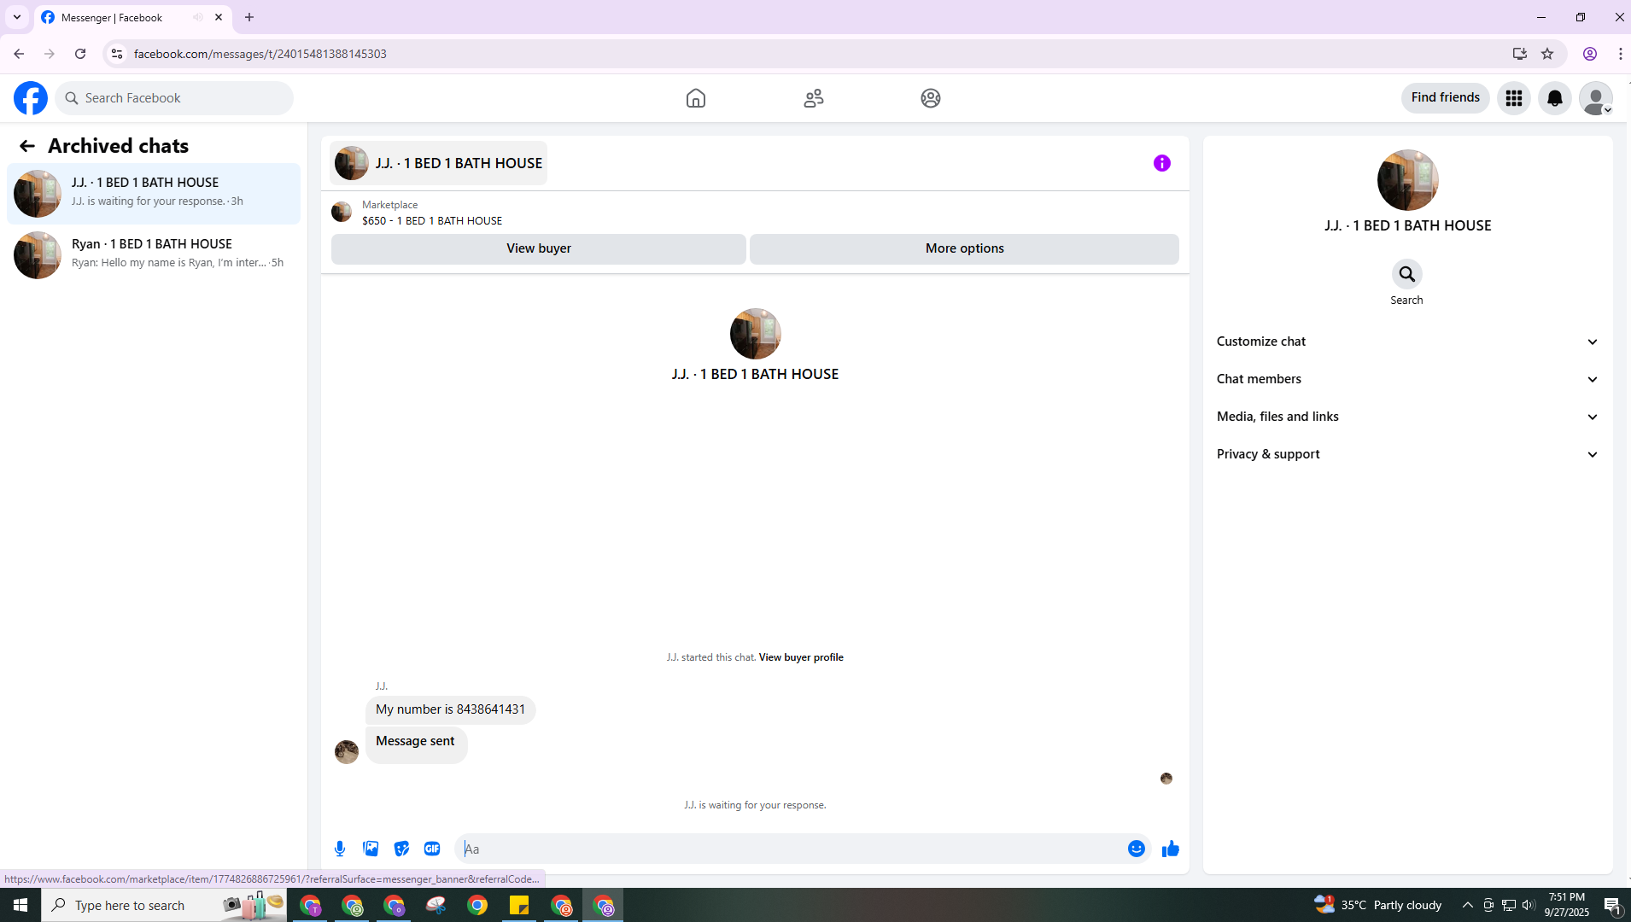The height and width of the screenshot is (922, 1631).
Task: Click the sender avatar beside Message sent
Action: click(x=347, y=751)
